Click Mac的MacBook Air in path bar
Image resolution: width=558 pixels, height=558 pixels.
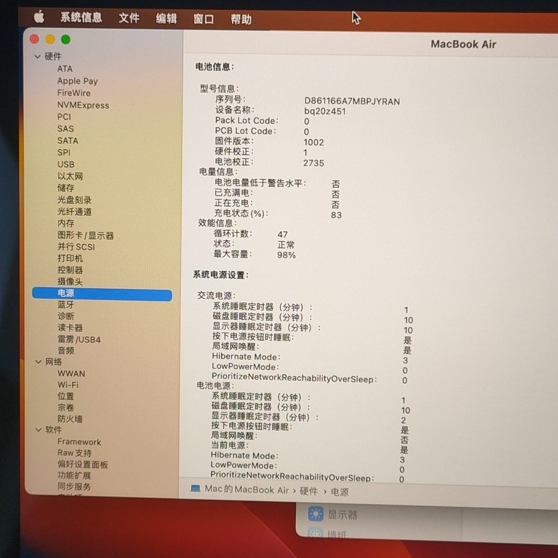click(x=246, y=490)
